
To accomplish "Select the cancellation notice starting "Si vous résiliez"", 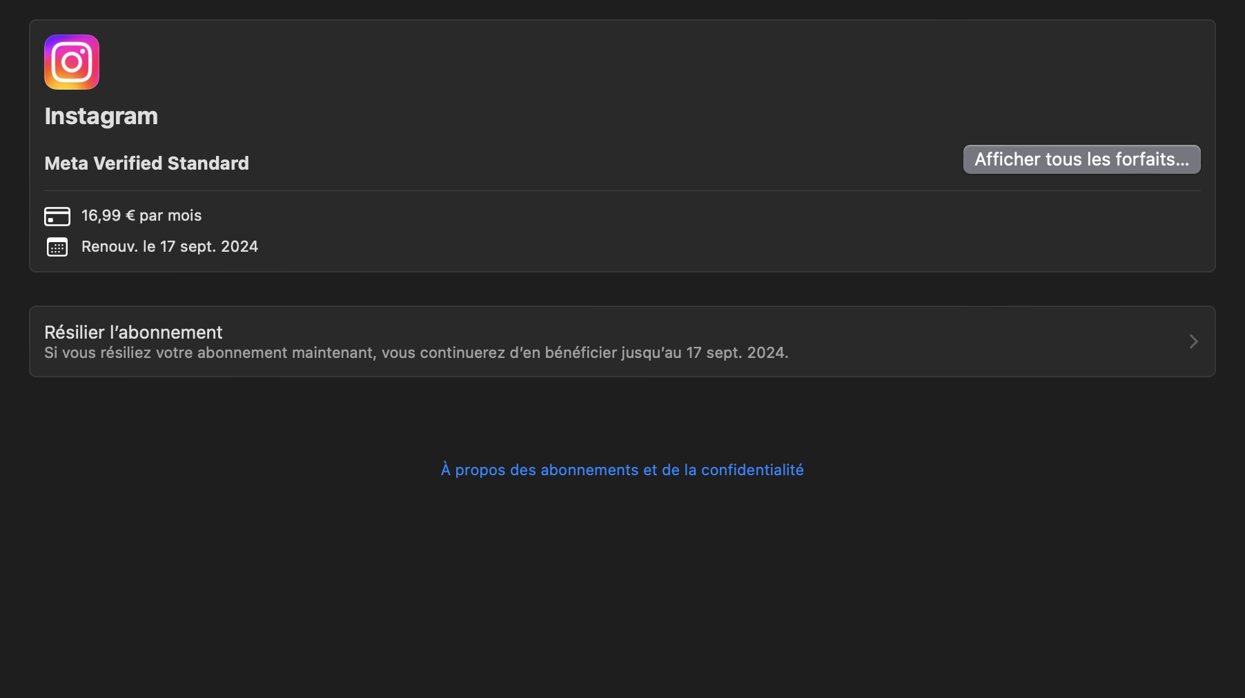I will click(416, 352).
